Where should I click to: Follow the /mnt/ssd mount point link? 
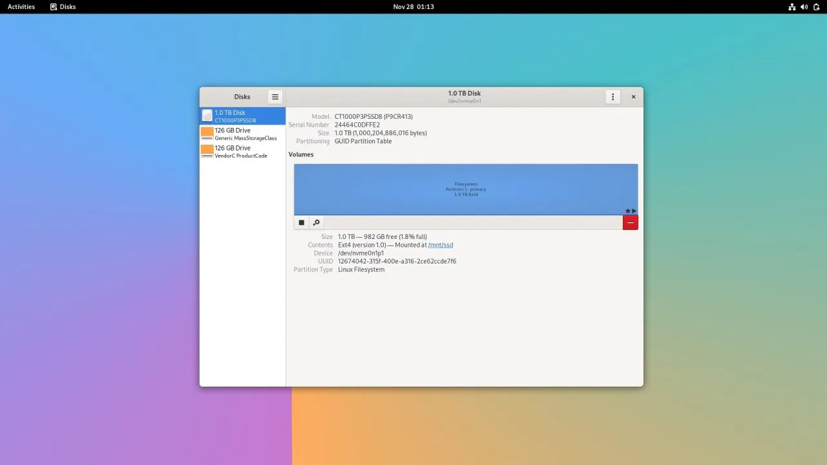441,245
